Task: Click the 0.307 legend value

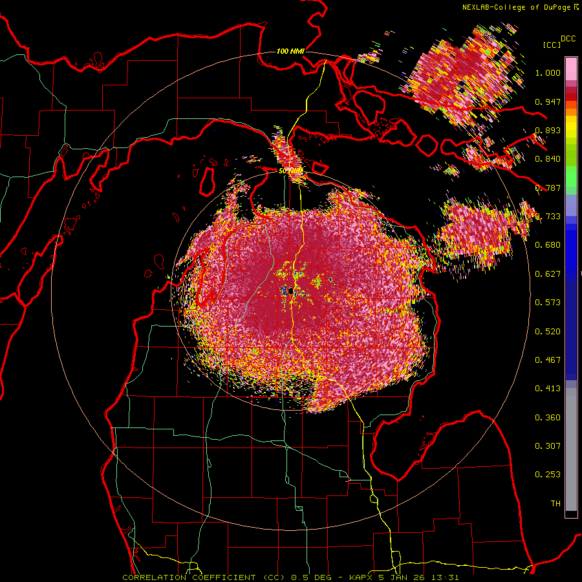Action: click(548, 446)
